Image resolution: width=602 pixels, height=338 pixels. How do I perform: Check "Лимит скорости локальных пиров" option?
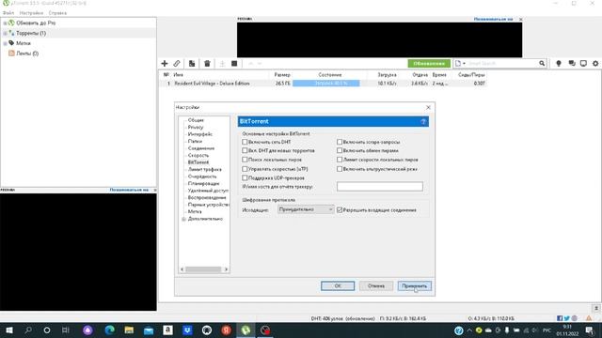click(340, 160)
